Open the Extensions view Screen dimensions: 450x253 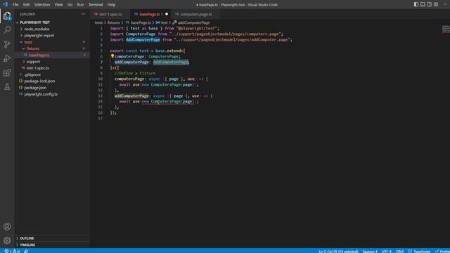[7, 72]
